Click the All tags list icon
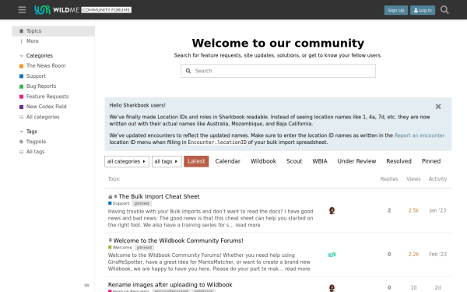 (x=22, y=152)
